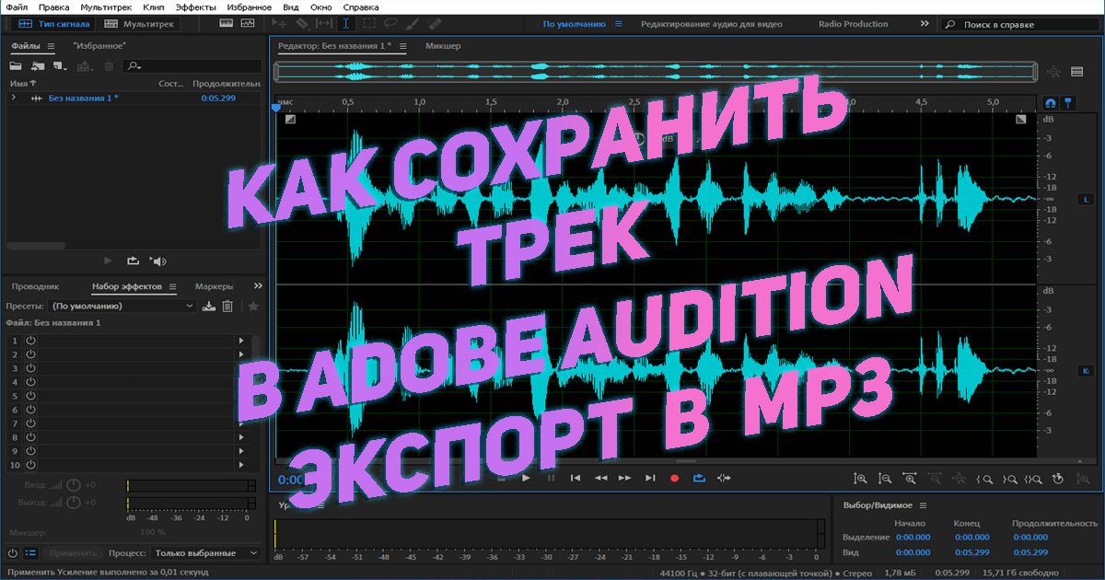Show spectral pitch display icon
The height and width of the screenshot is (580, 1105).
tap(250, 24)
